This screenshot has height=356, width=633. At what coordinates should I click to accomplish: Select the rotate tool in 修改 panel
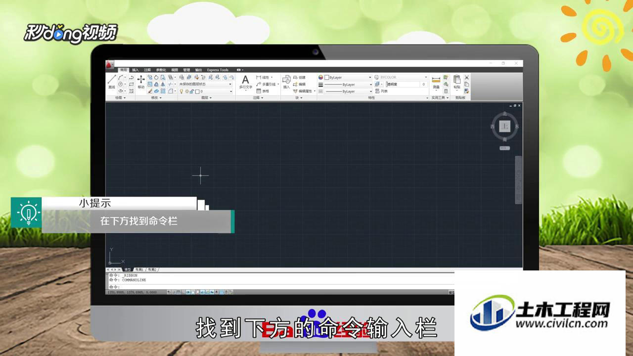coord(156,77)
